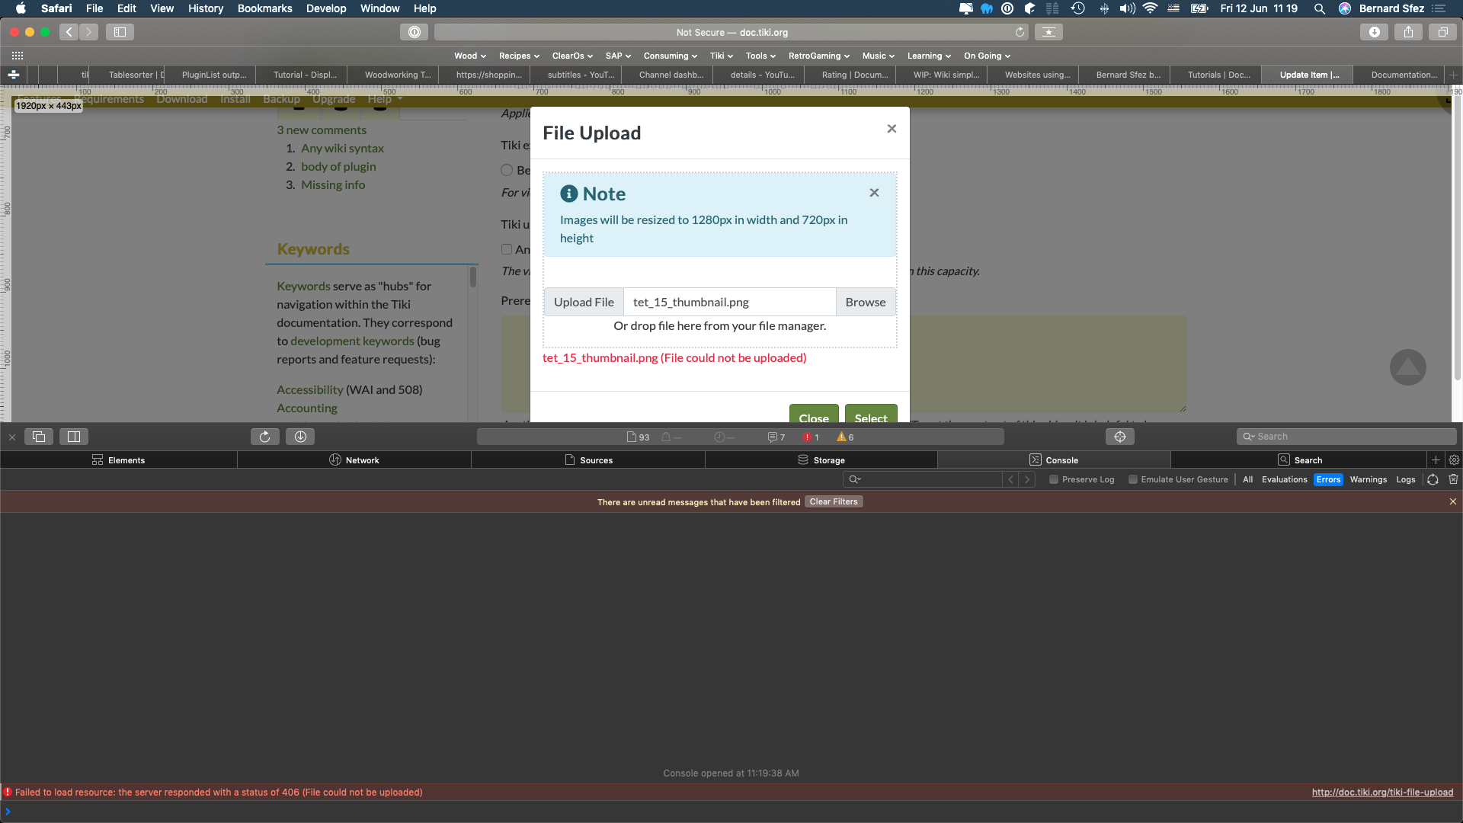Viewport: 1463px width, 823px height.
Task: Expand the Recipes bookmarks folder
Action: point(519,56)
